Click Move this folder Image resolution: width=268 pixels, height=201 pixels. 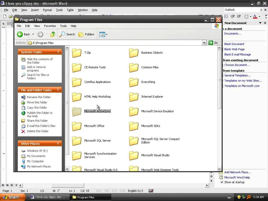click(34, 102)
